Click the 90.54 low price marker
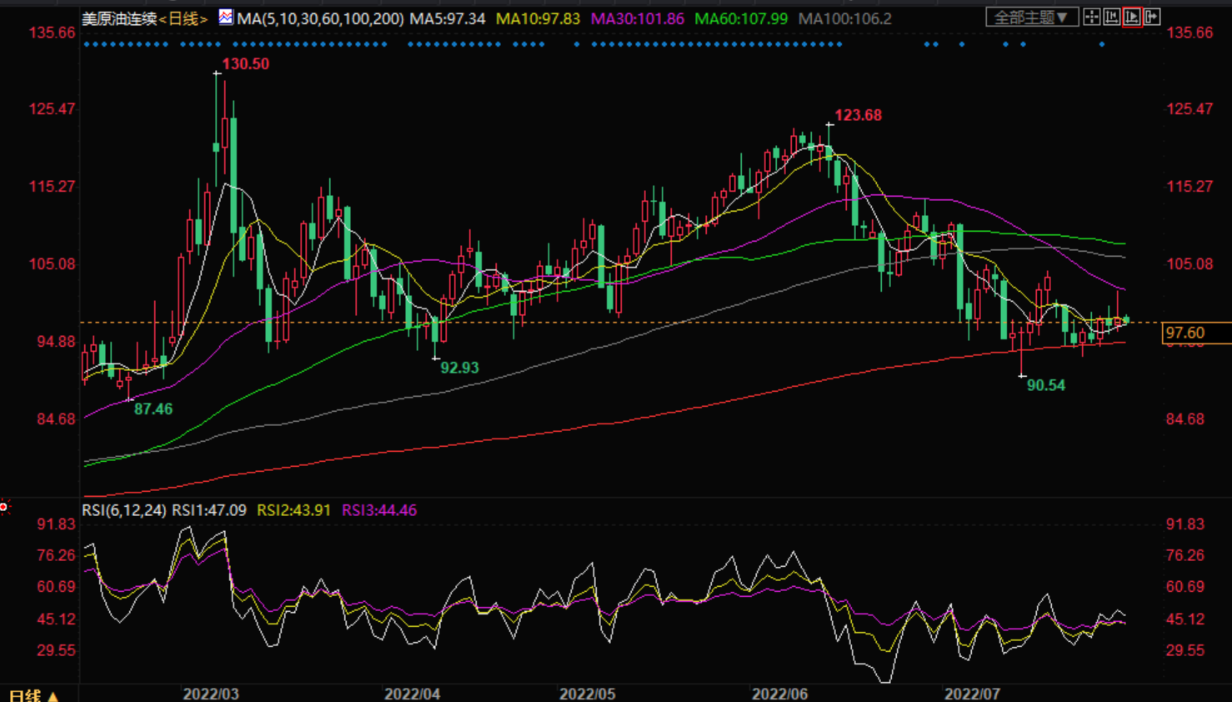This screenshot has width=1232, height=702. tap(1045, 385)
